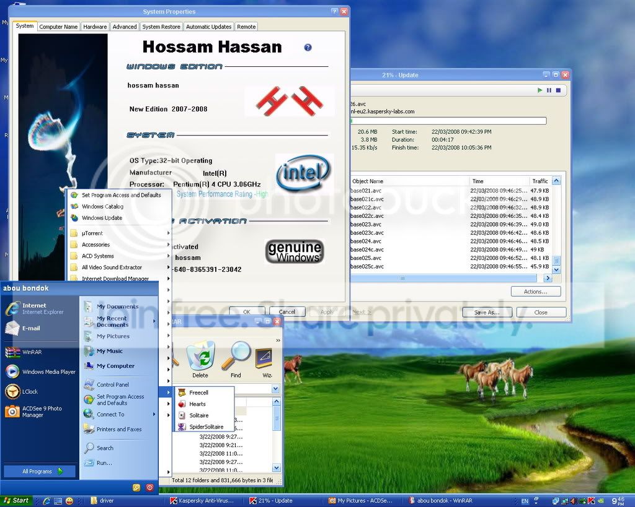Open My Pictures in Start menu
Image resolution: width=635 pixels, height=507 pixels.
113,336
